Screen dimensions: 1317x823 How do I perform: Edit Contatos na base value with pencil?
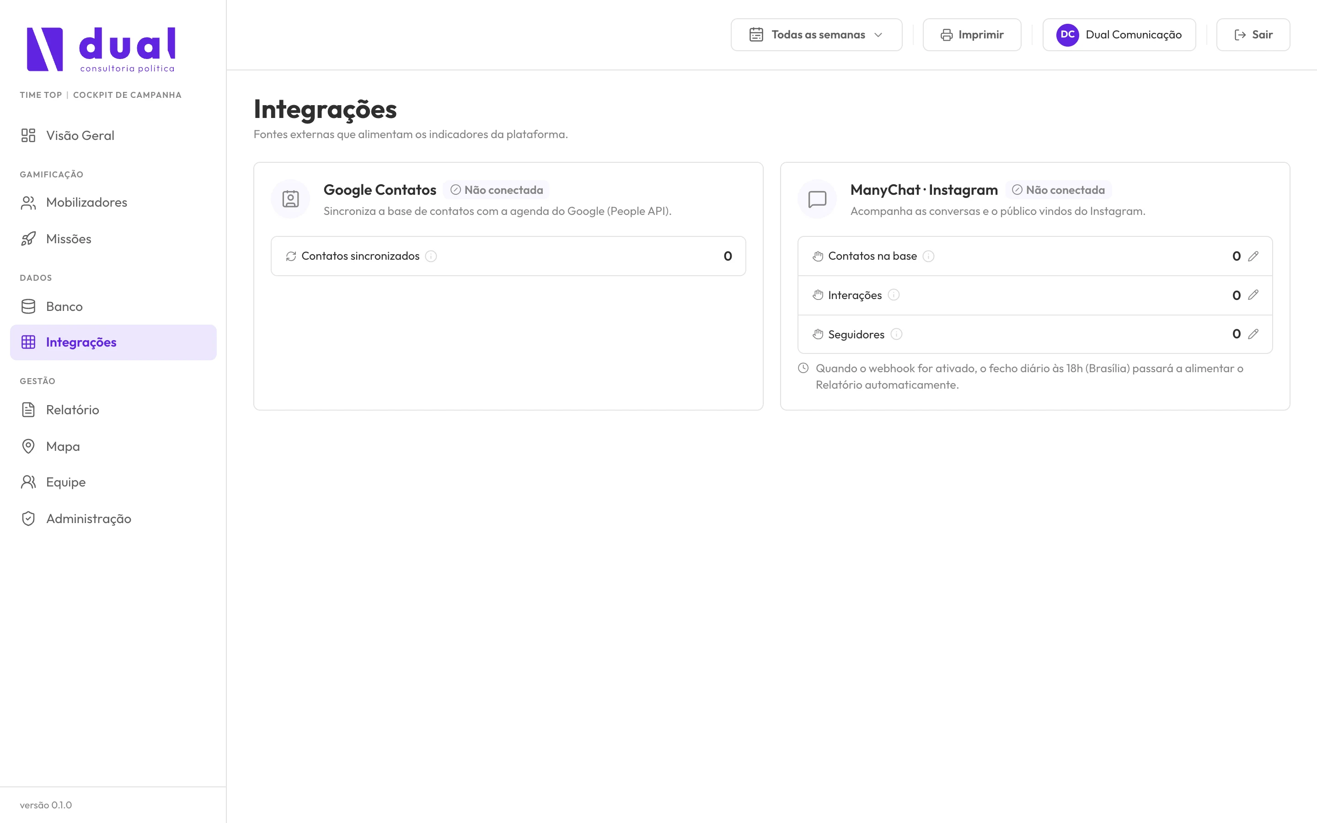pyautogui.click(x=1253, y=256)
